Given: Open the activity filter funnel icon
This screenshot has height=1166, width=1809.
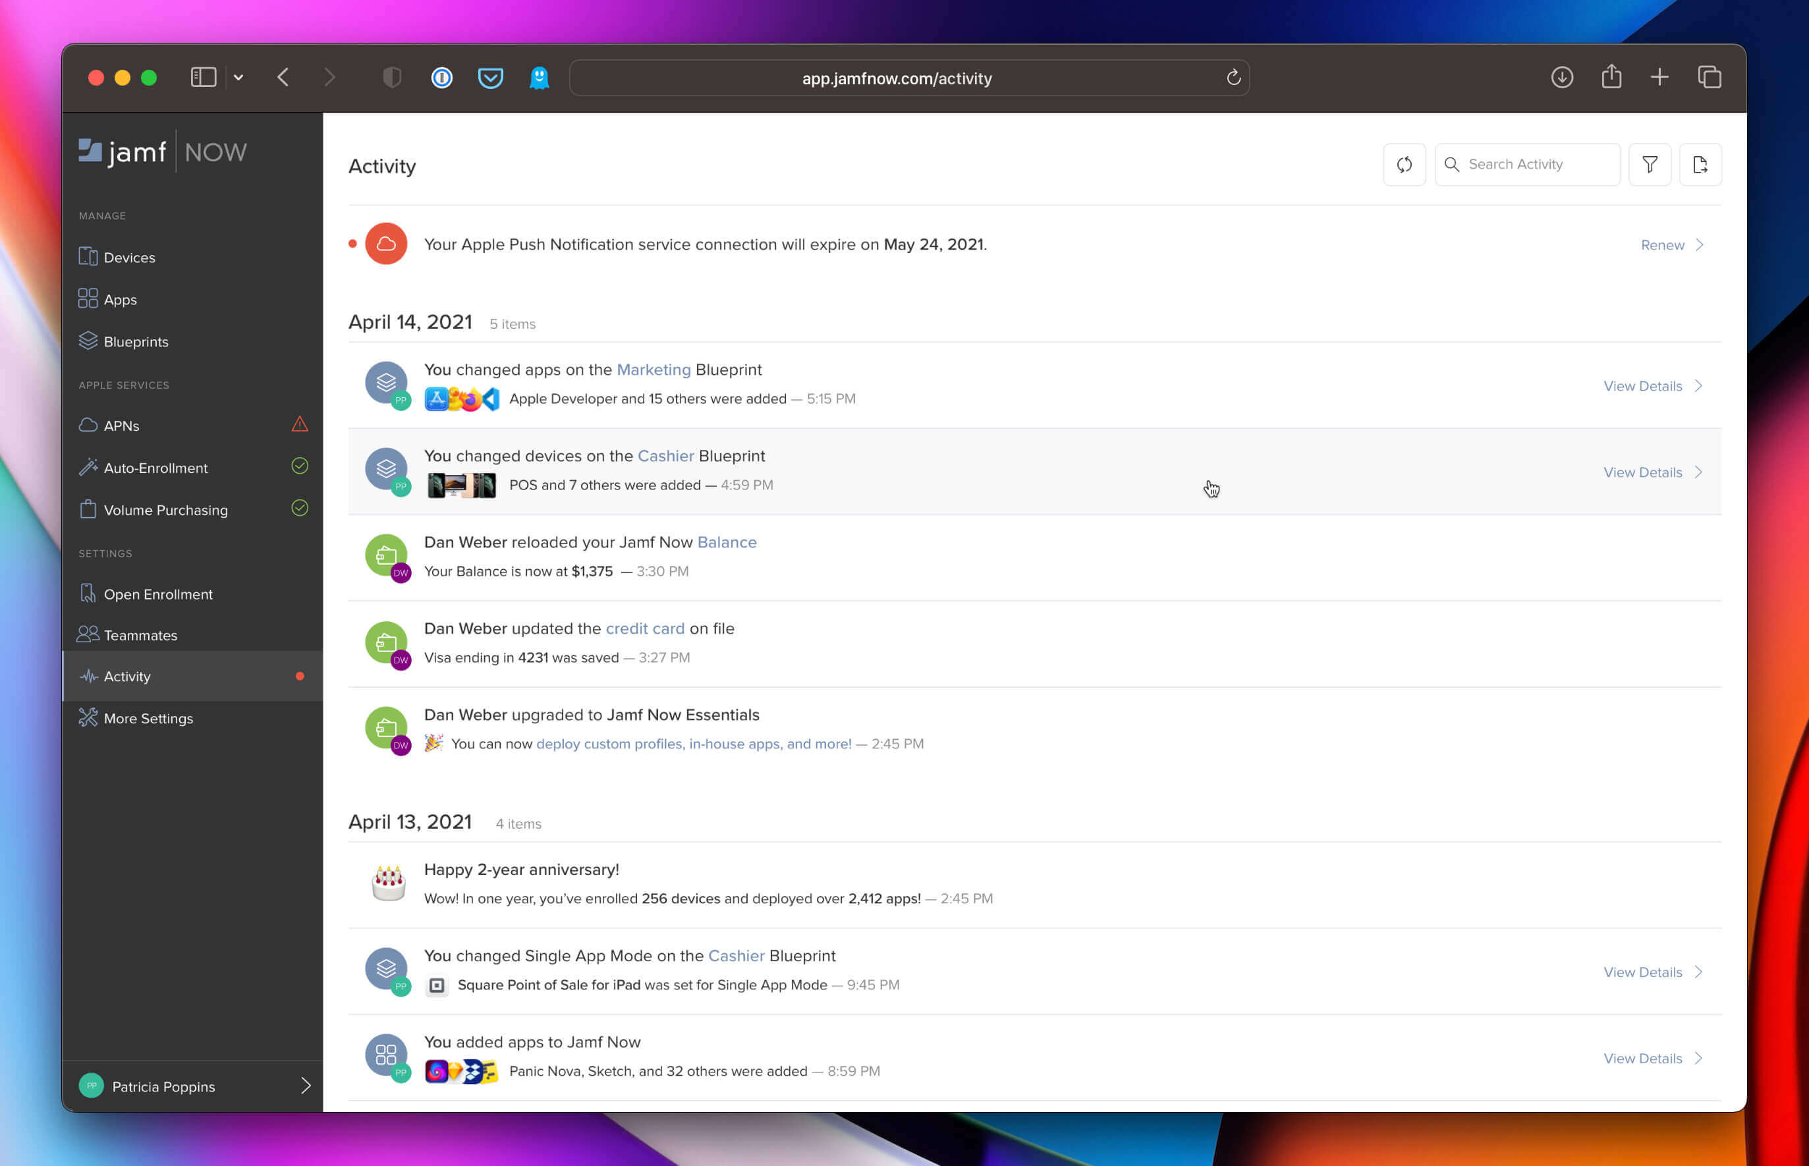Looking at the screenshot, I should 1649,164.
